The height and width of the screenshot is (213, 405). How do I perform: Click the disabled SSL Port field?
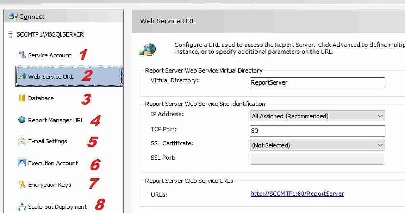[x=317, y=159]
